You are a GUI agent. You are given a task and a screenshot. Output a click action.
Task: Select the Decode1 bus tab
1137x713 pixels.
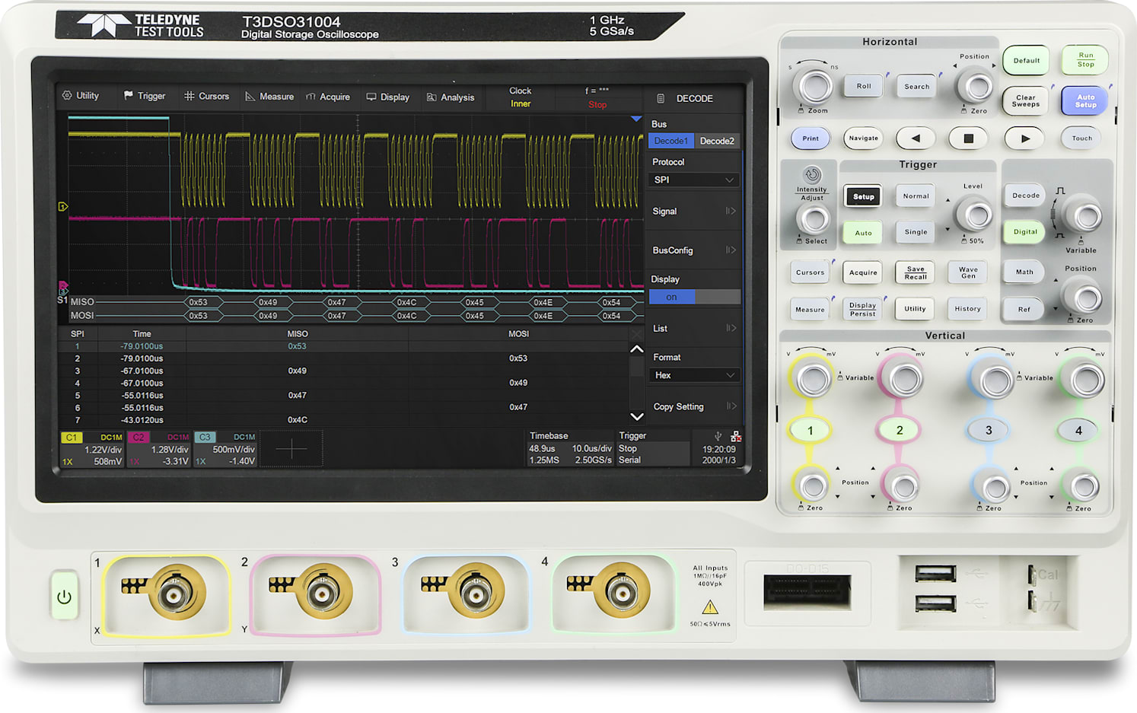tap(670, 141)
